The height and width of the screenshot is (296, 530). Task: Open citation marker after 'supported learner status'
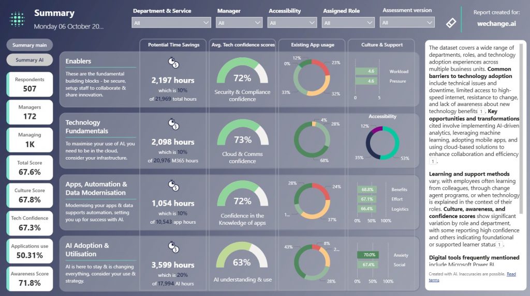coord(499,244)
